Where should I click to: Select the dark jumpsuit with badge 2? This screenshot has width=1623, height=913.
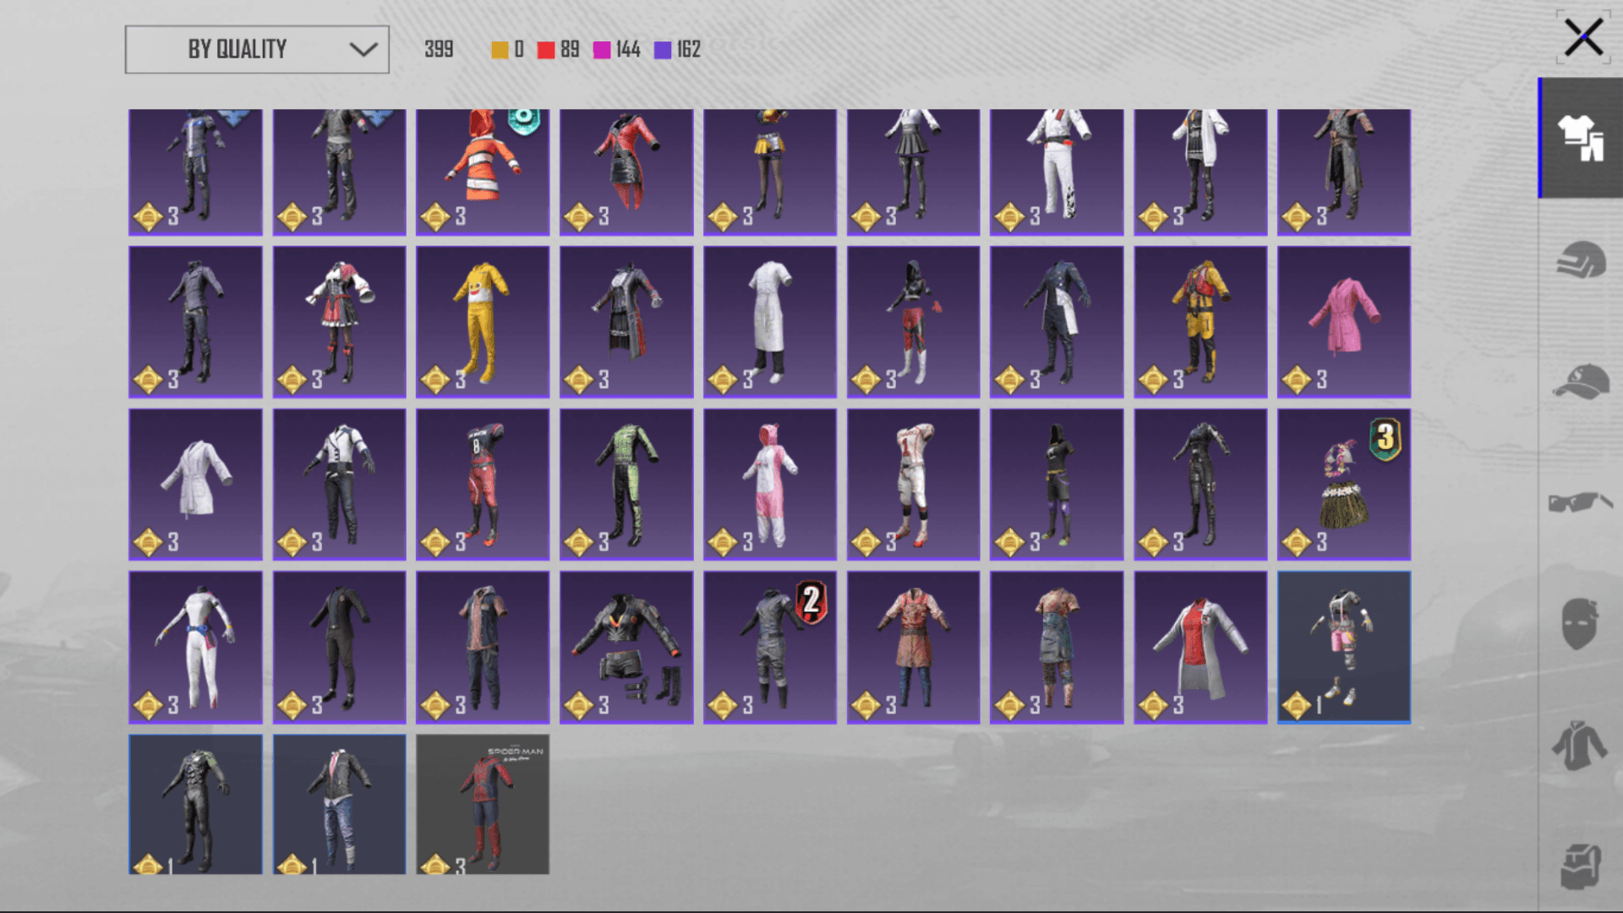click(770, 648)
